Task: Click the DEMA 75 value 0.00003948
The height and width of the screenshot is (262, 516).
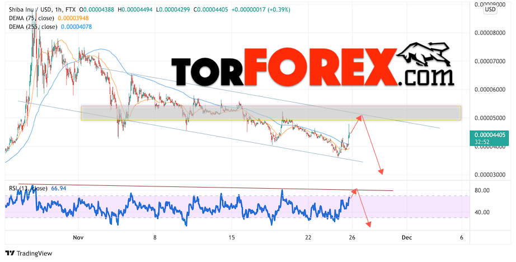Action: click(x=73, y=18)
